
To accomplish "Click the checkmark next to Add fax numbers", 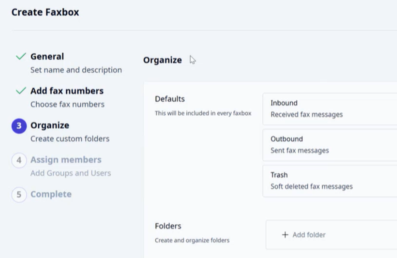I will click(21, 90).
